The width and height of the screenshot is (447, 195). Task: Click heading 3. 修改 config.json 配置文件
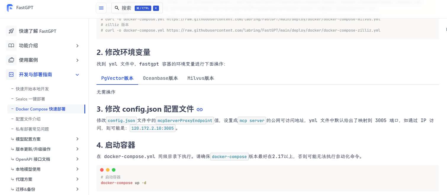tap(145, 109)
